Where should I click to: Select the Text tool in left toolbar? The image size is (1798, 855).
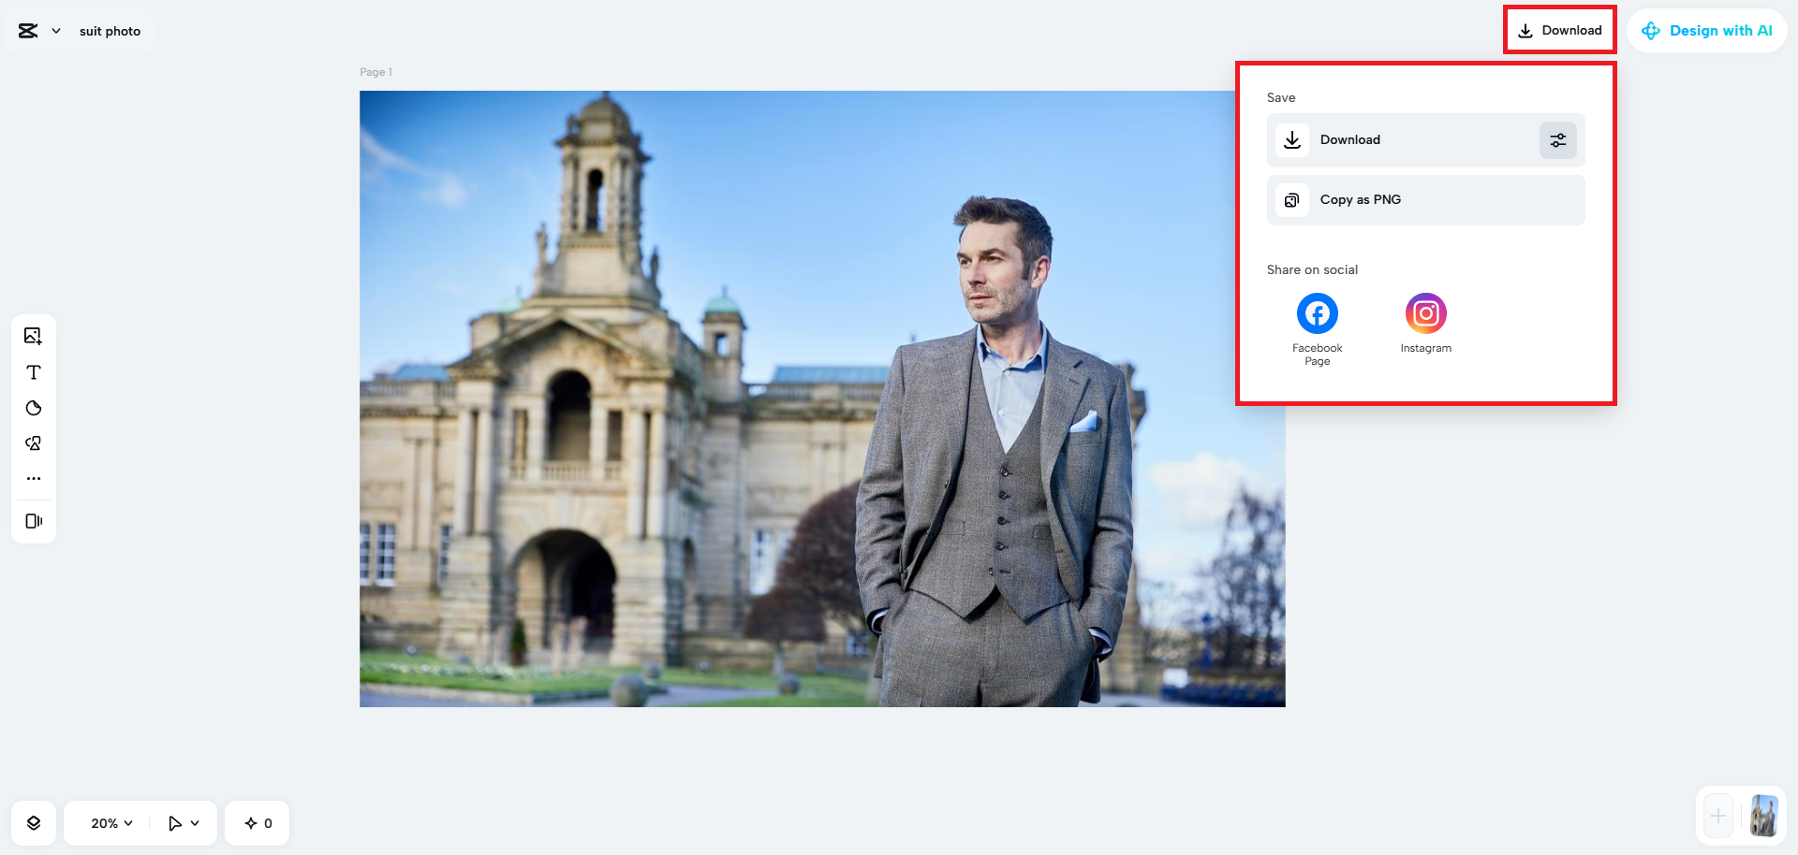coord(33,371)
